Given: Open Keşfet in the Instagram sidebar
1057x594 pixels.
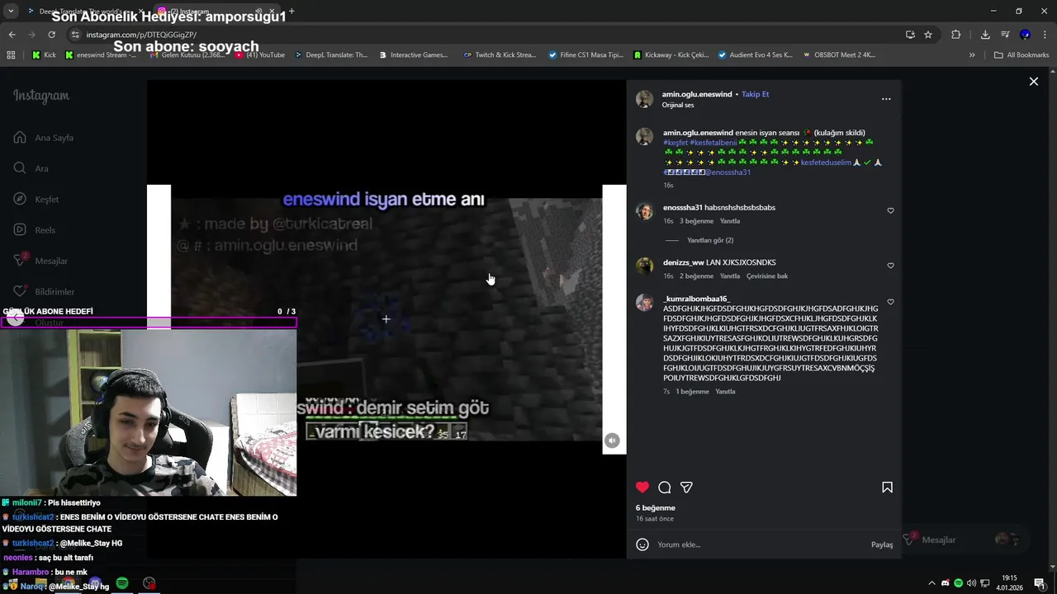Looking at the screenshot, I should pyautogui.click(x=36, y=199).
